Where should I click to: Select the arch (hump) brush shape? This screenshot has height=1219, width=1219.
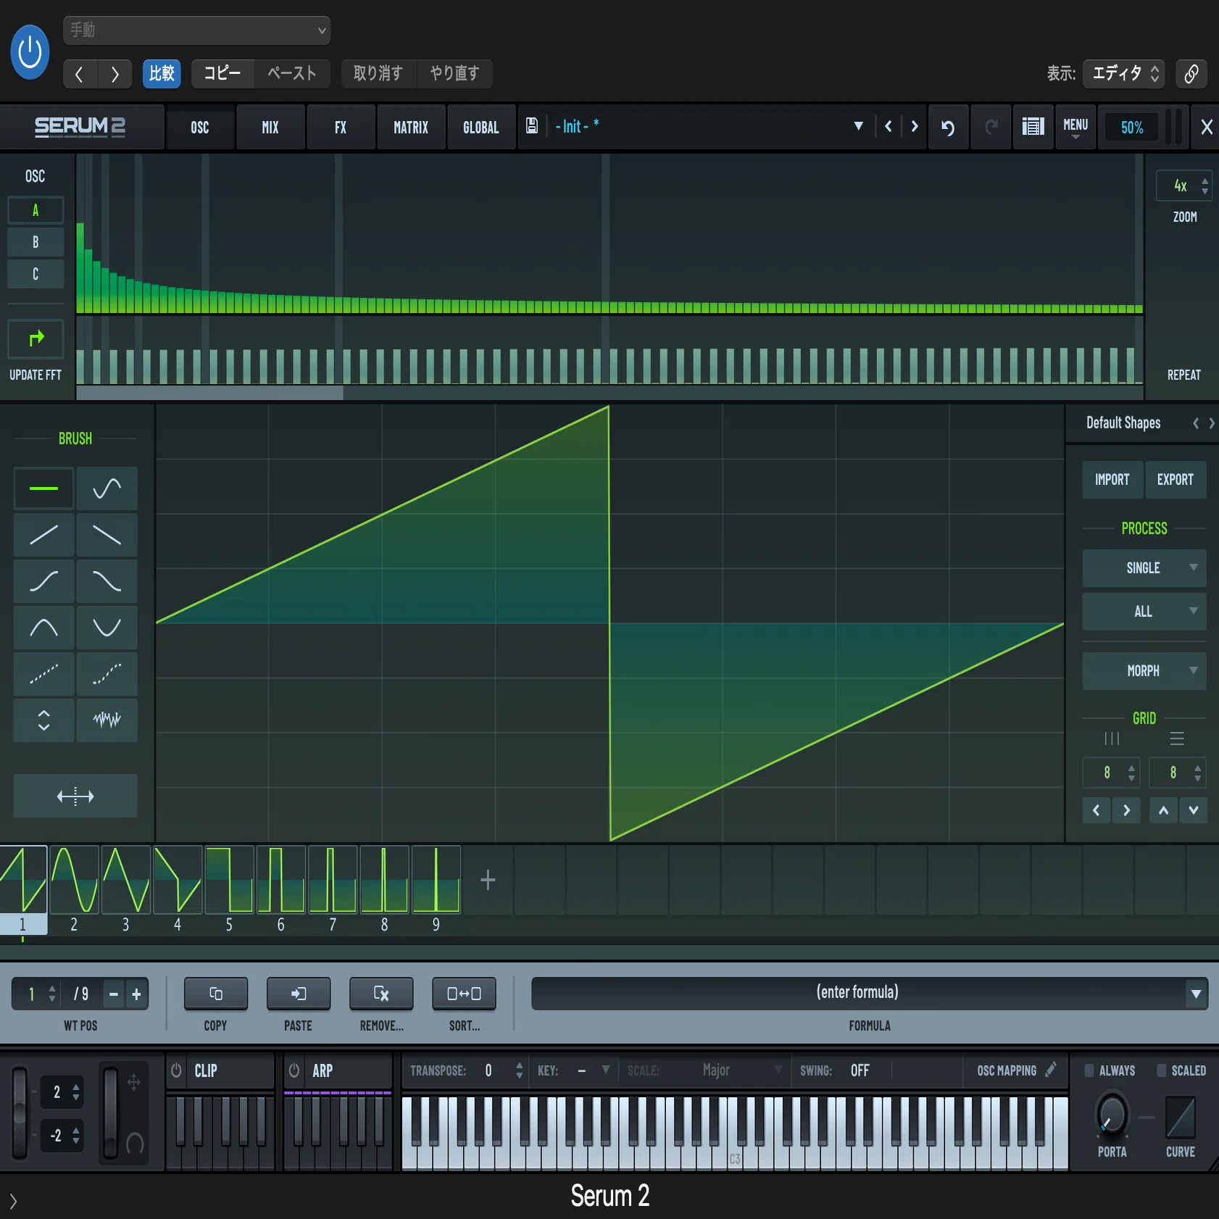point(43,628)
